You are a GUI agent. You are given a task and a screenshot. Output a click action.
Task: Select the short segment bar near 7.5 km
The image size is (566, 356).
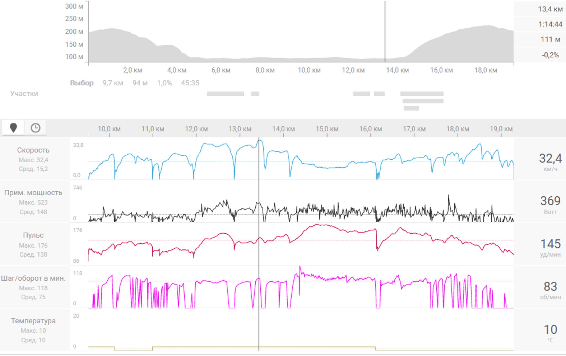(x=255, y=94)
